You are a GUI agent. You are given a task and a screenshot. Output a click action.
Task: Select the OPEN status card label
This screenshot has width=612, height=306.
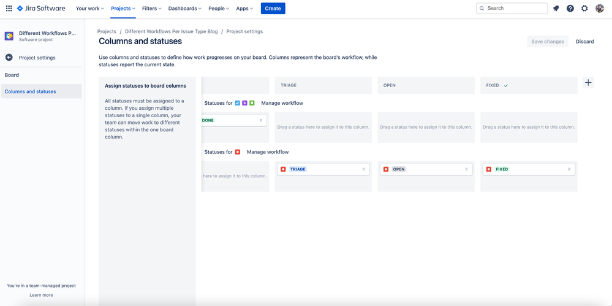399,169
